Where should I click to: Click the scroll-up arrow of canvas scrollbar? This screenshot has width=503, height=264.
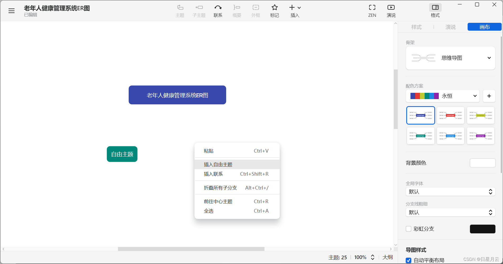coord(396,23)
